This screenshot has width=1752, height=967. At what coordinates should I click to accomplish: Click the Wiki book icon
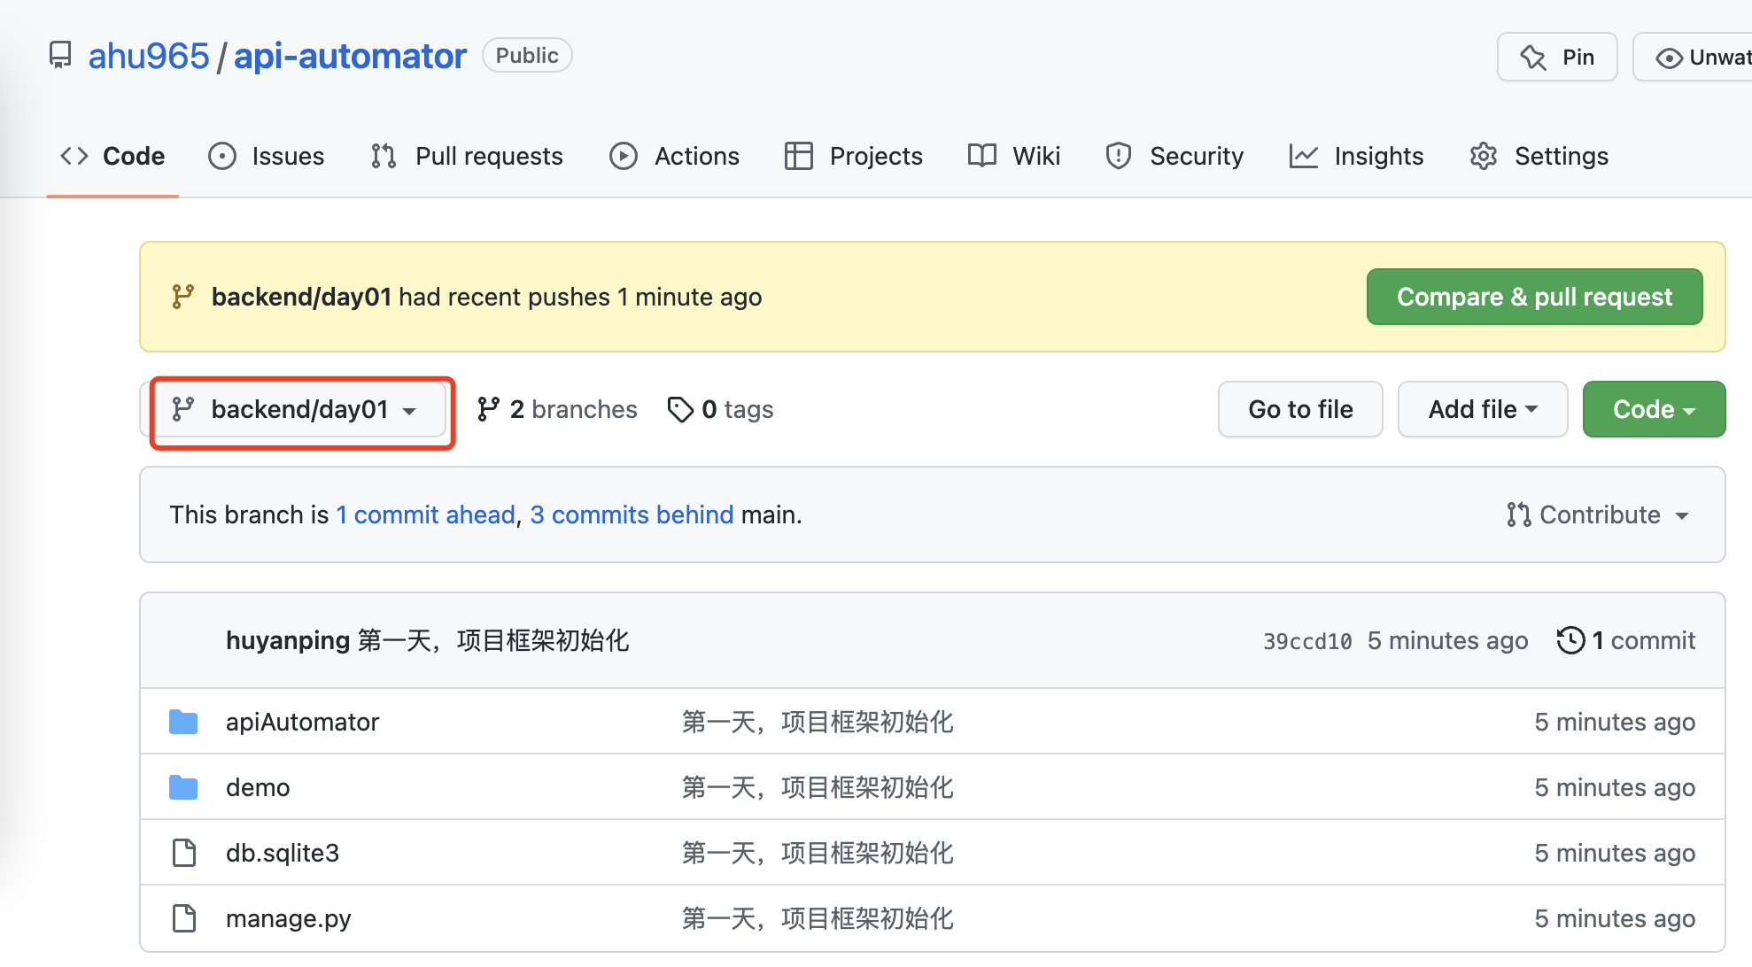coord(982,156)
